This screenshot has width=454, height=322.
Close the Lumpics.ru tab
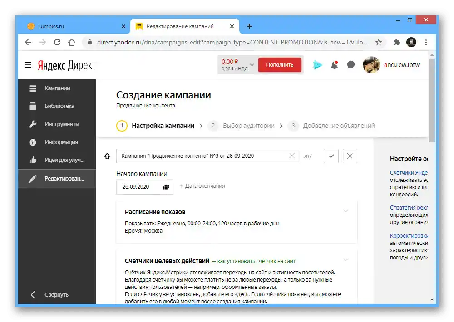(x=123, y=26)
